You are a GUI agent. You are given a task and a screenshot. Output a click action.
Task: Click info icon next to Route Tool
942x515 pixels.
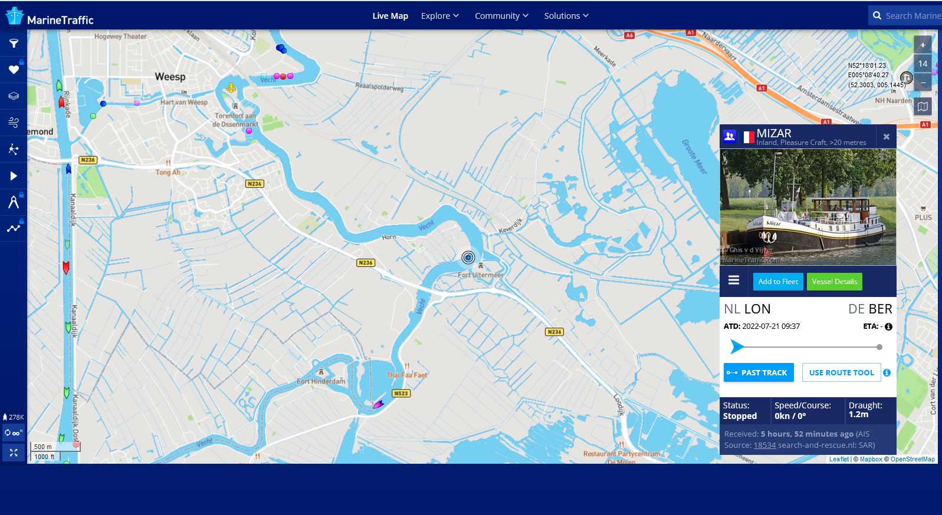[887, 372]
